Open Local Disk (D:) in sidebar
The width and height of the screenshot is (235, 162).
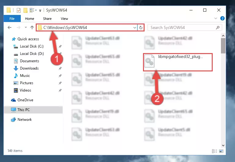coord(32,54)
